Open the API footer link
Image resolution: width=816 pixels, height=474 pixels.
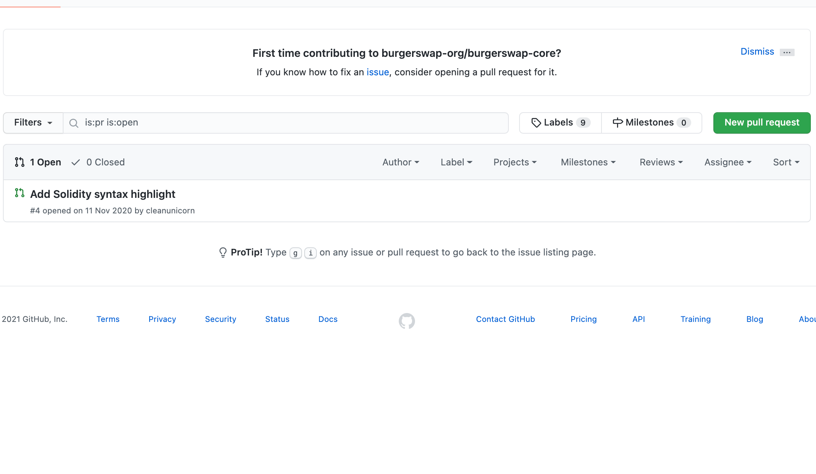(x=639, y=319)
